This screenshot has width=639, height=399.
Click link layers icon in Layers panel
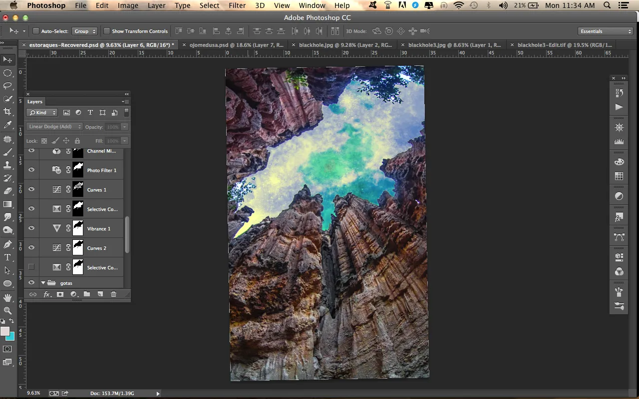[33, 294]
